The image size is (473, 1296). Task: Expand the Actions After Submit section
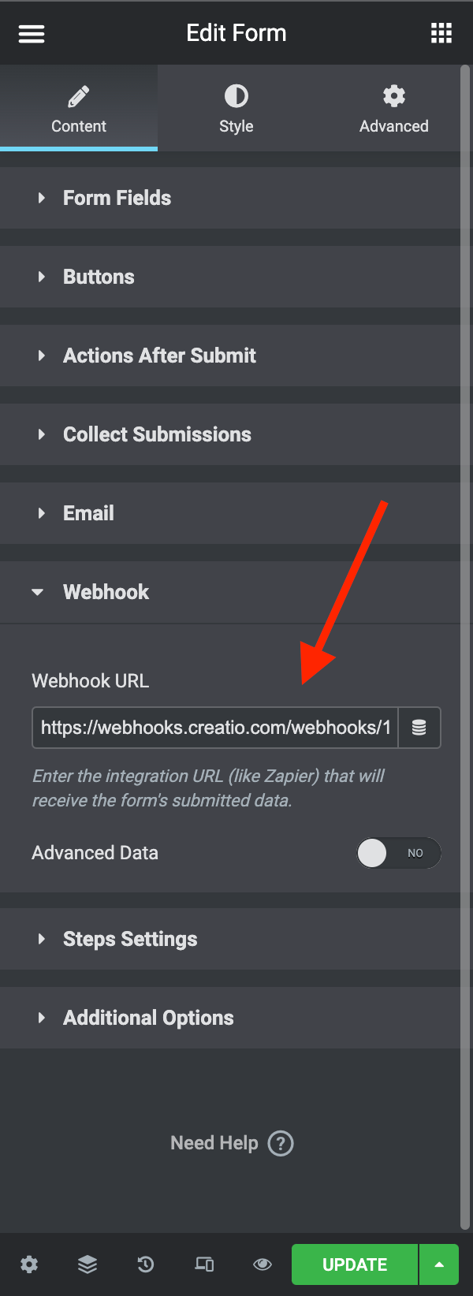point(230,356)
